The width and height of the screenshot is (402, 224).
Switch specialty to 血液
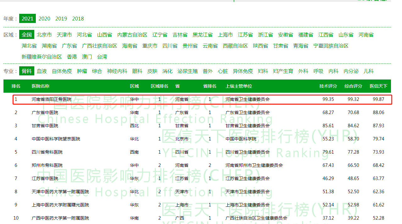[x=41, y=71]
